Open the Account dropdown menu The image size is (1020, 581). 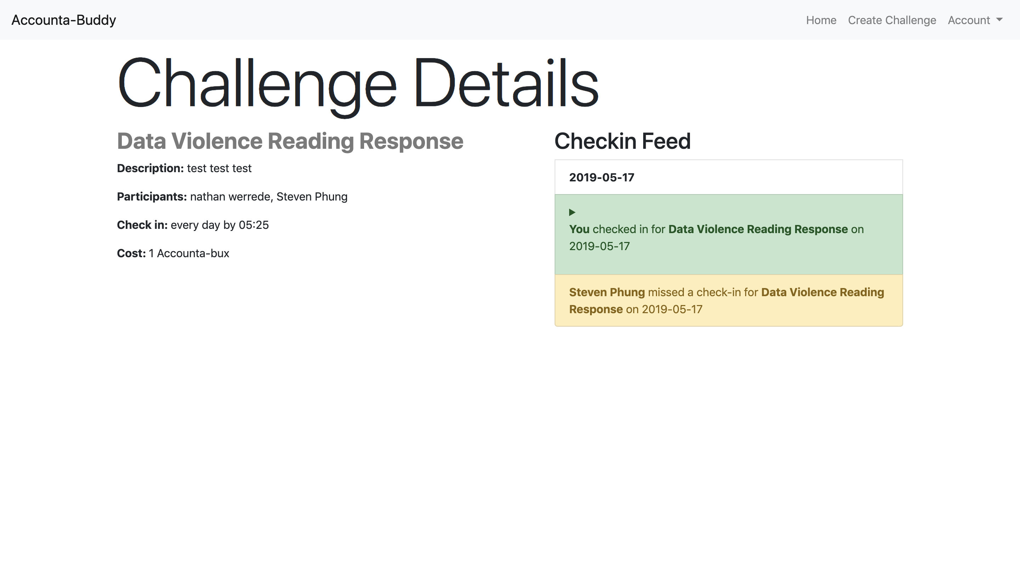coord(975,20)
